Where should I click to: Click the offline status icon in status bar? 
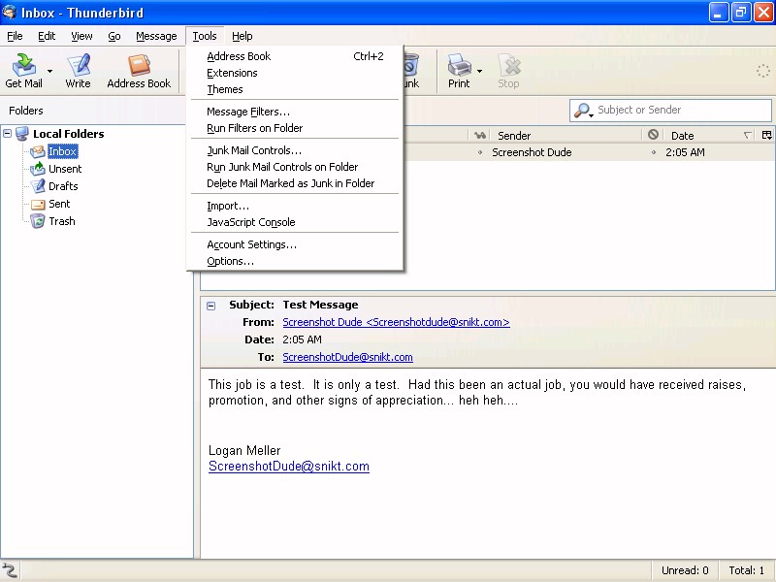pos(10,571)
